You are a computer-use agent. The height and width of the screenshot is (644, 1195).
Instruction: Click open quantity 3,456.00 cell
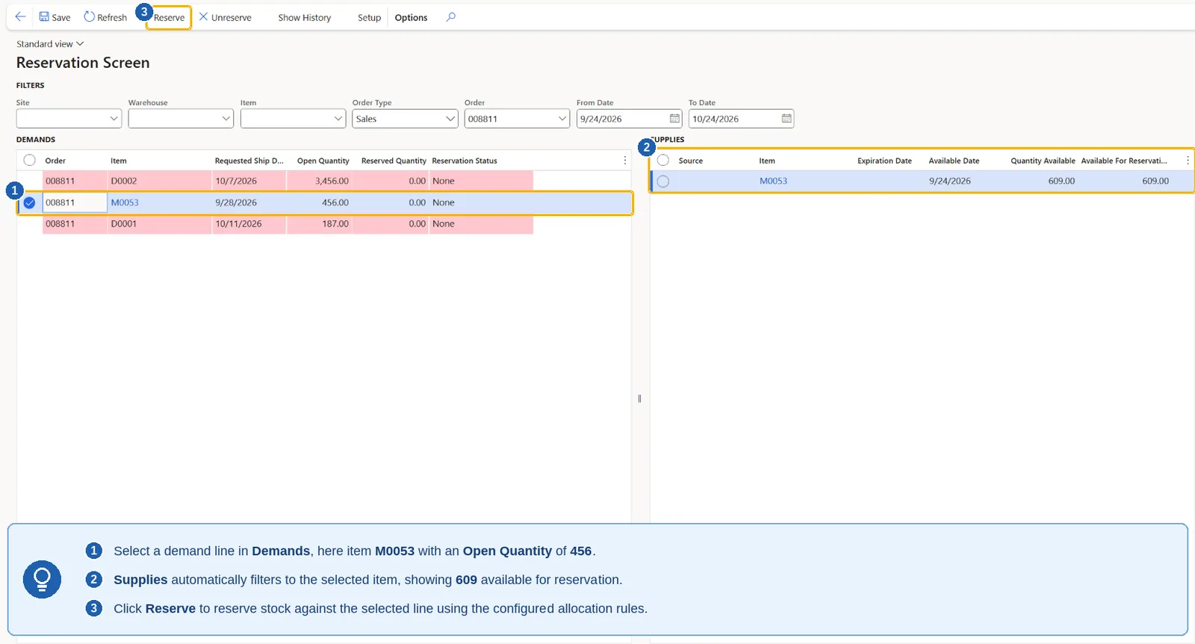pos(319,181)
